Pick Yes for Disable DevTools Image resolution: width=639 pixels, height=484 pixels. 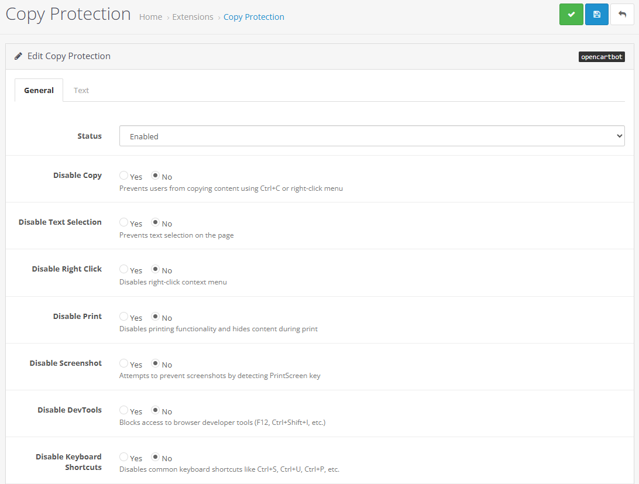[x=124, y=410]
